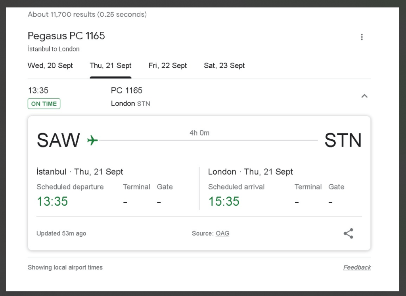The image size is (406, 296).
Task: Click the green airplane icon
Action: pyautogui.click(x=92, y=141)
